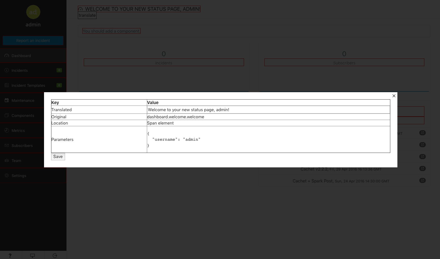Image resolution: width=440 pixels, height=259 pixels.
Task: Open Components in the sidebar
Action: point(22,115)
